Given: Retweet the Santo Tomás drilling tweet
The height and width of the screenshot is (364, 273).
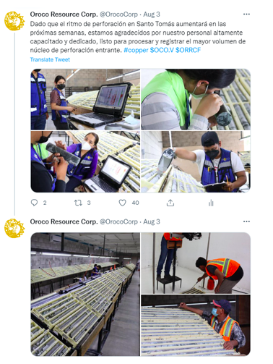Looking at the screenshot, I should pos(78,203).
